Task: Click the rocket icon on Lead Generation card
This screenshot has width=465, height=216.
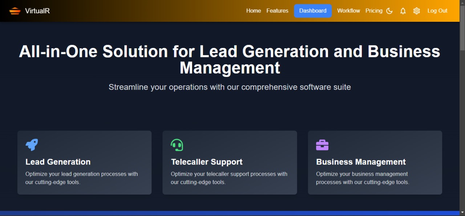Action: tap(32, 145)
